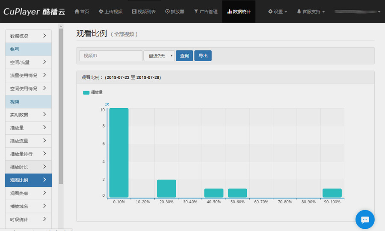Screen dimensions: 385x231
Task: Expand the 客服支持 support dropdown
Action: click(x=311, y=12)
